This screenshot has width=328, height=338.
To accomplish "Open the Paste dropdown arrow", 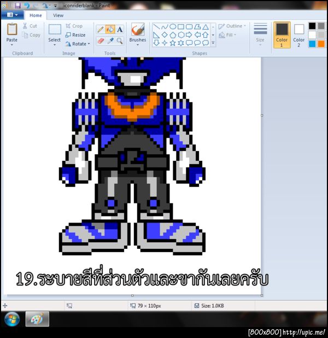I will pos(12,45).
